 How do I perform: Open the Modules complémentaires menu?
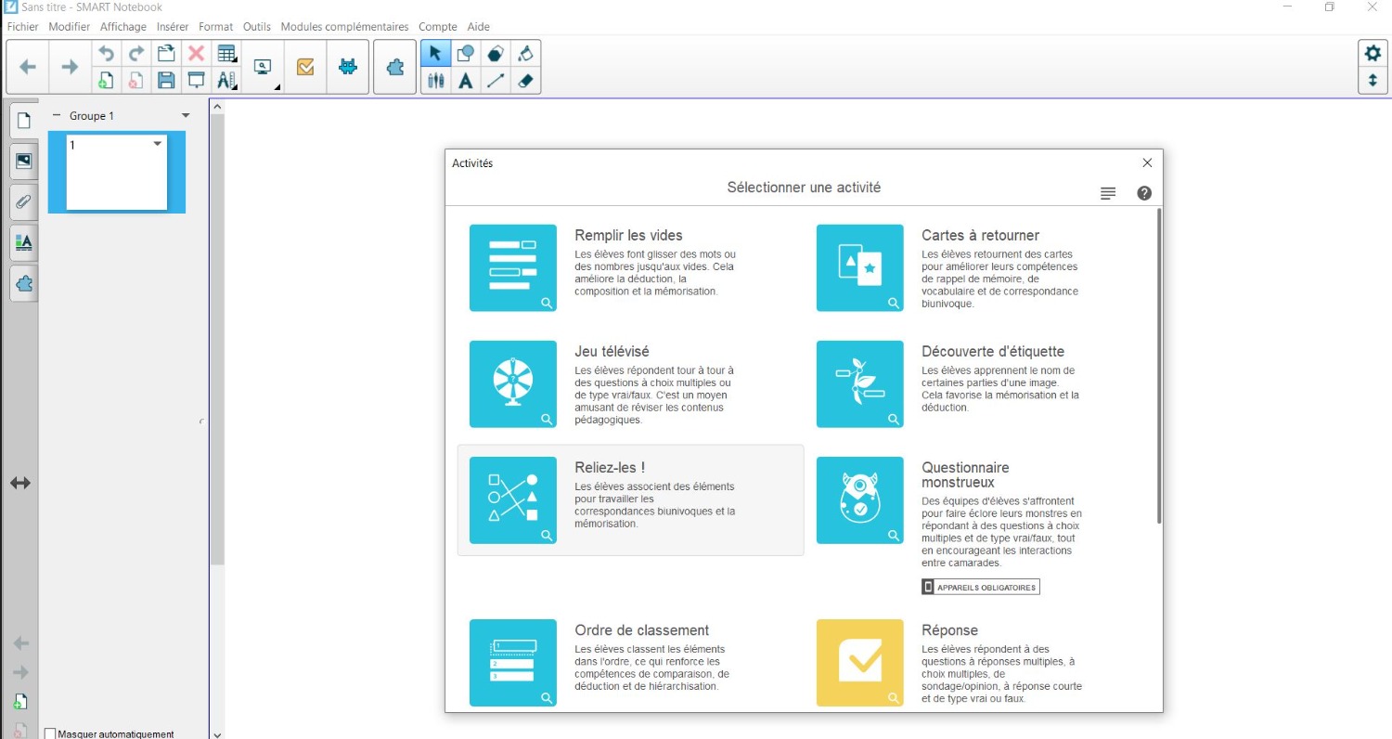(x=344, y=27)
